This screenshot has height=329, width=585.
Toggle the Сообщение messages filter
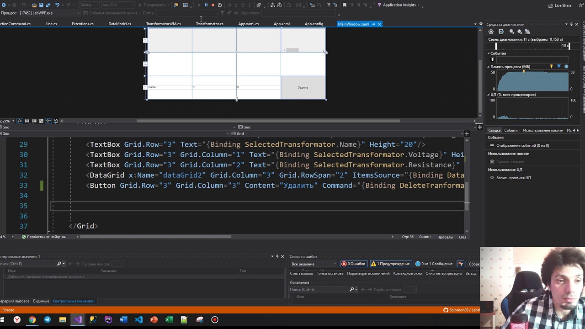click(434, 264)
